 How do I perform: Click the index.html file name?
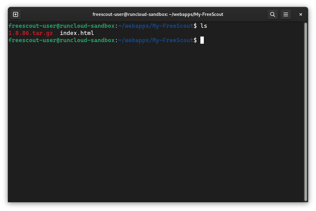(x=77, y=33)
